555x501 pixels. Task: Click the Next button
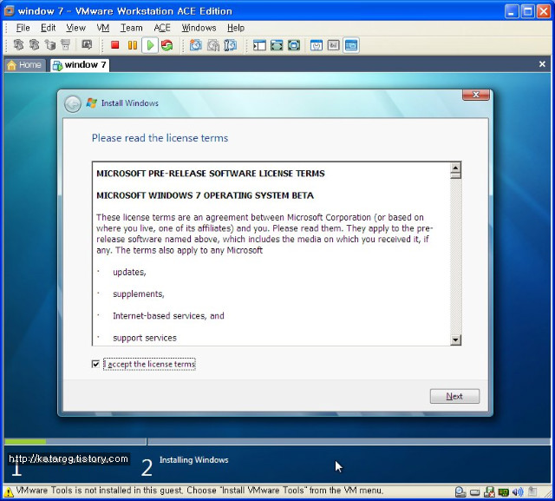[454, 396]
